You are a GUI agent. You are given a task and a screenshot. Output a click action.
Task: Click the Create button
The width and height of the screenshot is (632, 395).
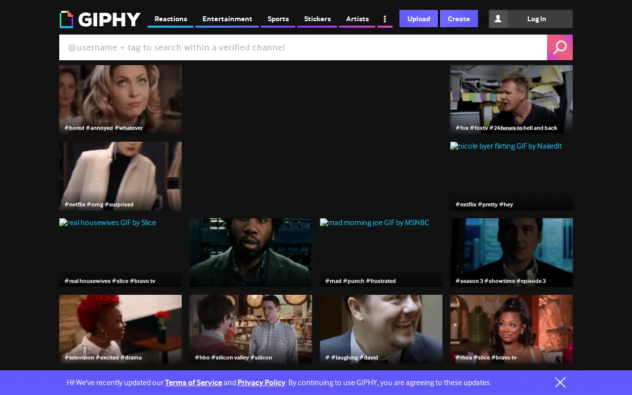[459, 19]
